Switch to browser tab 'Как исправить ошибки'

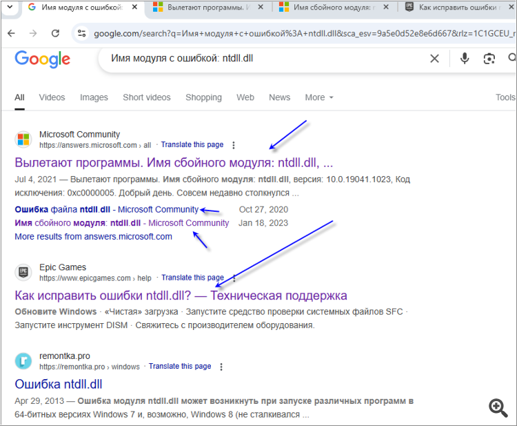coord(457,8)
